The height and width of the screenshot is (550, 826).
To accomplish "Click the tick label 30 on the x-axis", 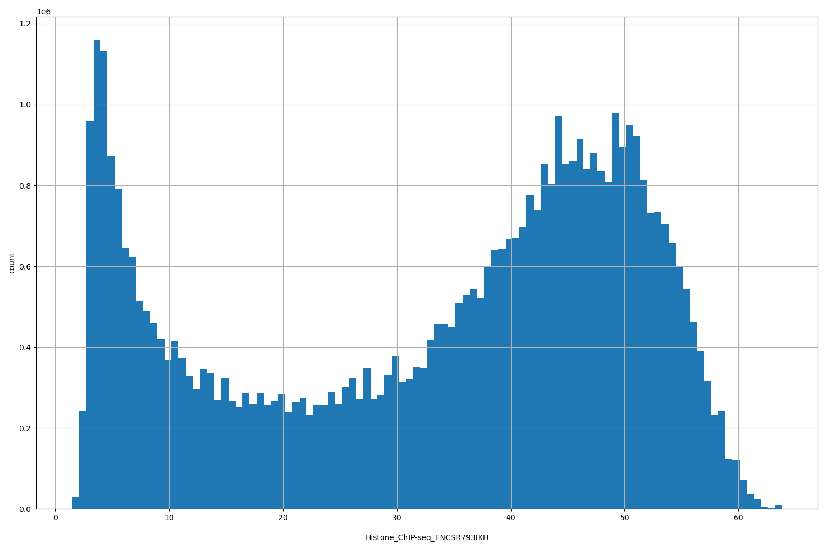I will tap(397, 518).
